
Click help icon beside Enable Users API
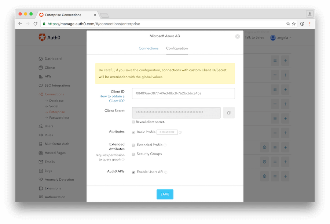(x=166, y=172)
